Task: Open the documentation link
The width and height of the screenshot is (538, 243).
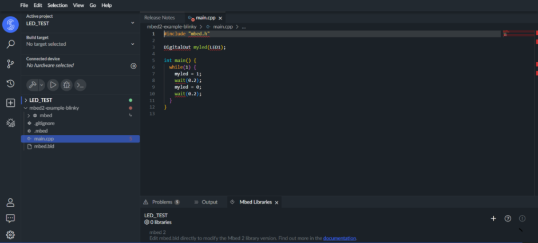Action: [339, 238]
